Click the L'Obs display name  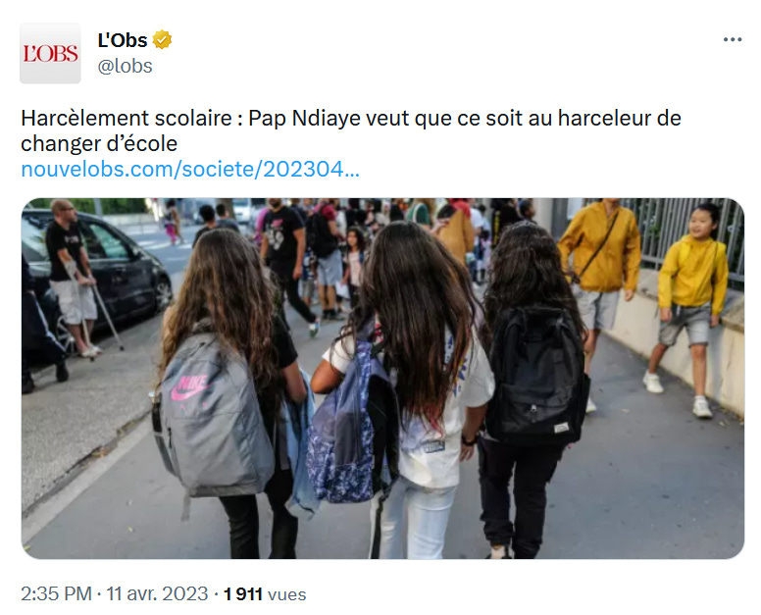[123, 40]
